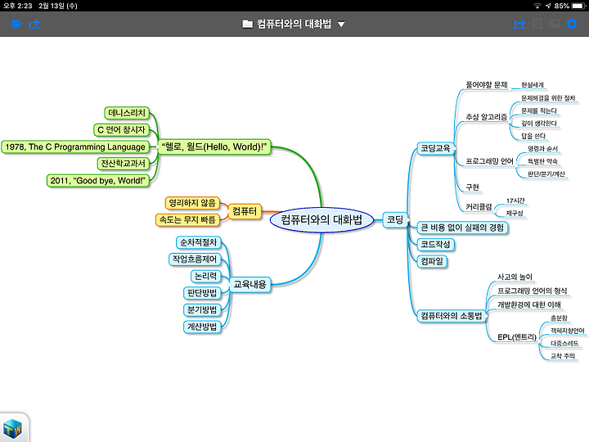
Task: Tap the Wi-Fi status icon
Action: tap(537, 6)
